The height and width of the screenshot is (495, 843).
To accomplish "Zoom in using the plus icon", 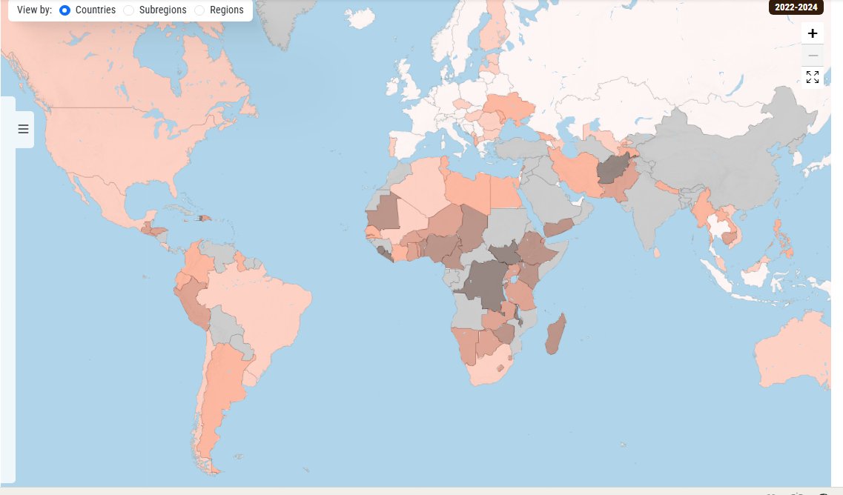I will coord(813,33).
